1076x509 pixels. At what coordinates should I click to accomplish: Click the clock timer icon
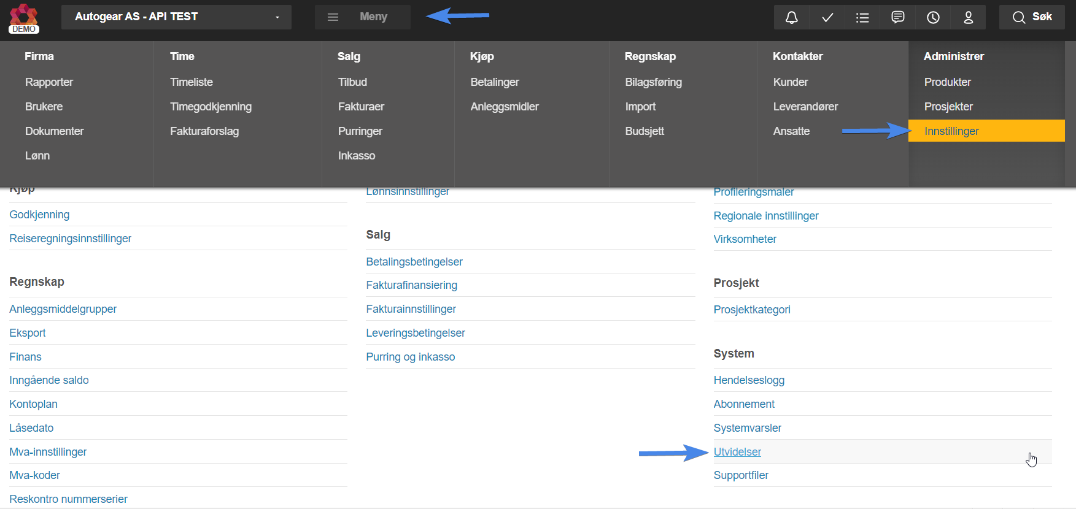(933, 17)
